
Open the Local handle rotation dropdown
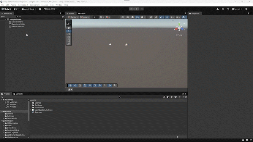85,17
